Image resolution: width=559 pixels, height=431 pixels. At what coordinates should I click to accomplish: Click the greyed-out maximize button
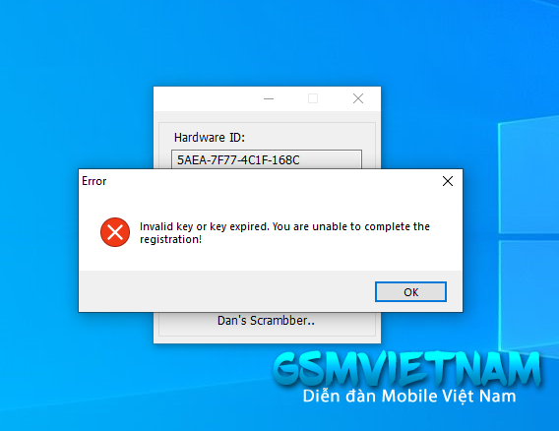tap(313, 98)
